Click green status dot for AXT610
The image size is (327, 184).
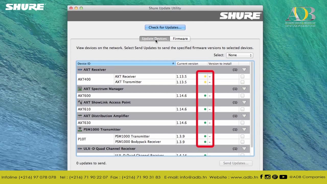[x=205, y=109]
